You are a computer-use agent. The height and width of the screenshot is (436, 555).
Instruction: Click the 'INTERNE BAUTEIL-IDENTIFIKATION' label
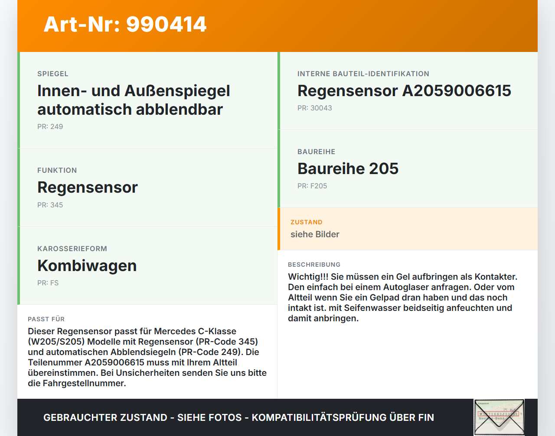(363, 74)
